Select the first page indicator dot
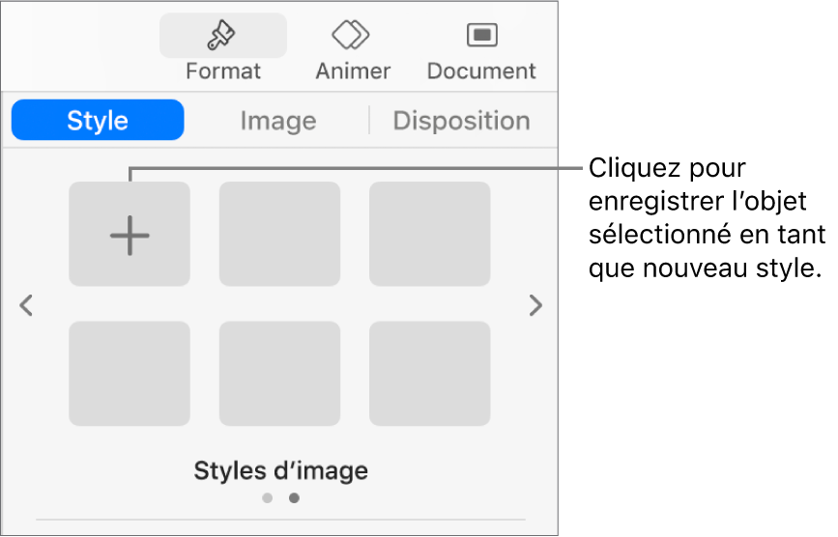The width and height of the screenshot is (838, 537). pyautogui.click(x=268, y=498)
